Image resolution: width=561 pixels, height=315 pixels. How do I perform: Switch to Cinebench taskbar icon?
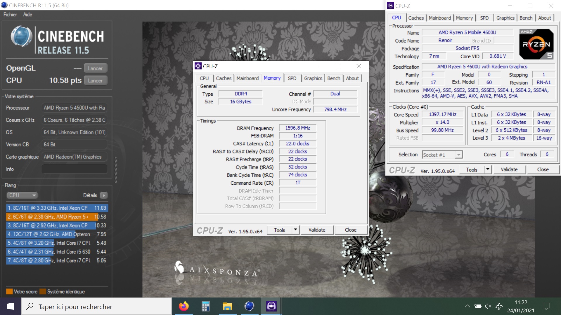click(249, 306)
